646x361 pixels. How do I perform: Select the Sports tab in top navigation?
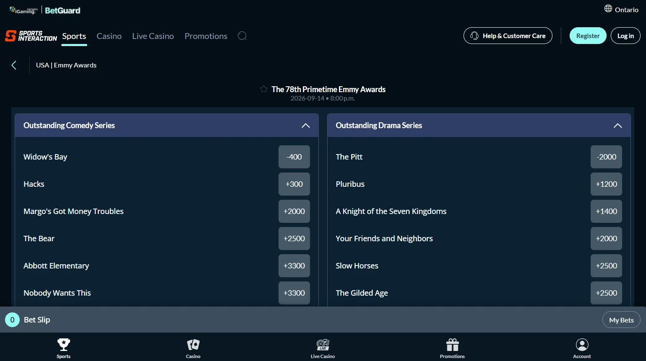74,36
